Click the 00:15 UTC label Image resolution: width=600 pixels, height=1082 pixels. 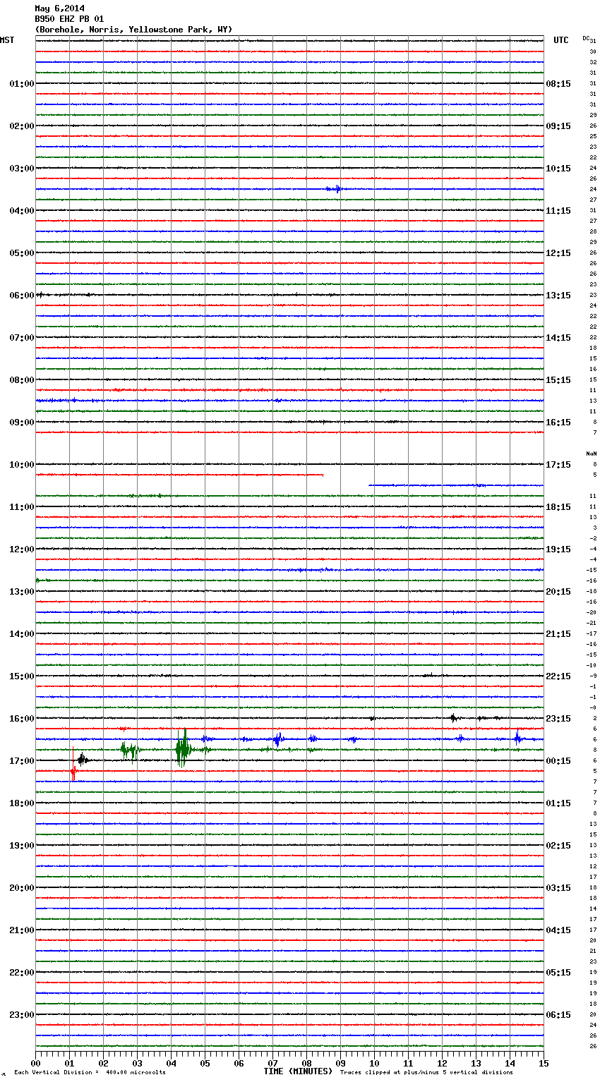[558, 761]
